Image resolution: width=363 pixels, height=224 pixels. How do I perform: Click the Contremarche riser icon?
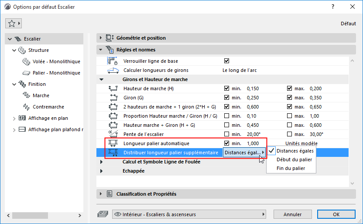(x=26, y=107)
